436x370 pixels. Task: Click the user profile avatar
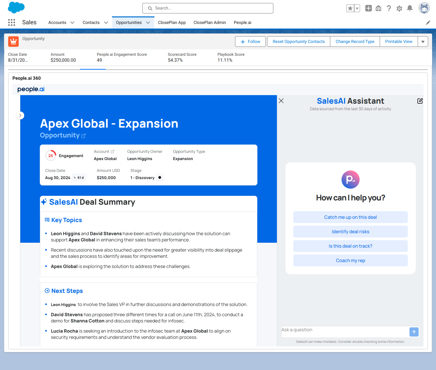click(x=424, y=8)
